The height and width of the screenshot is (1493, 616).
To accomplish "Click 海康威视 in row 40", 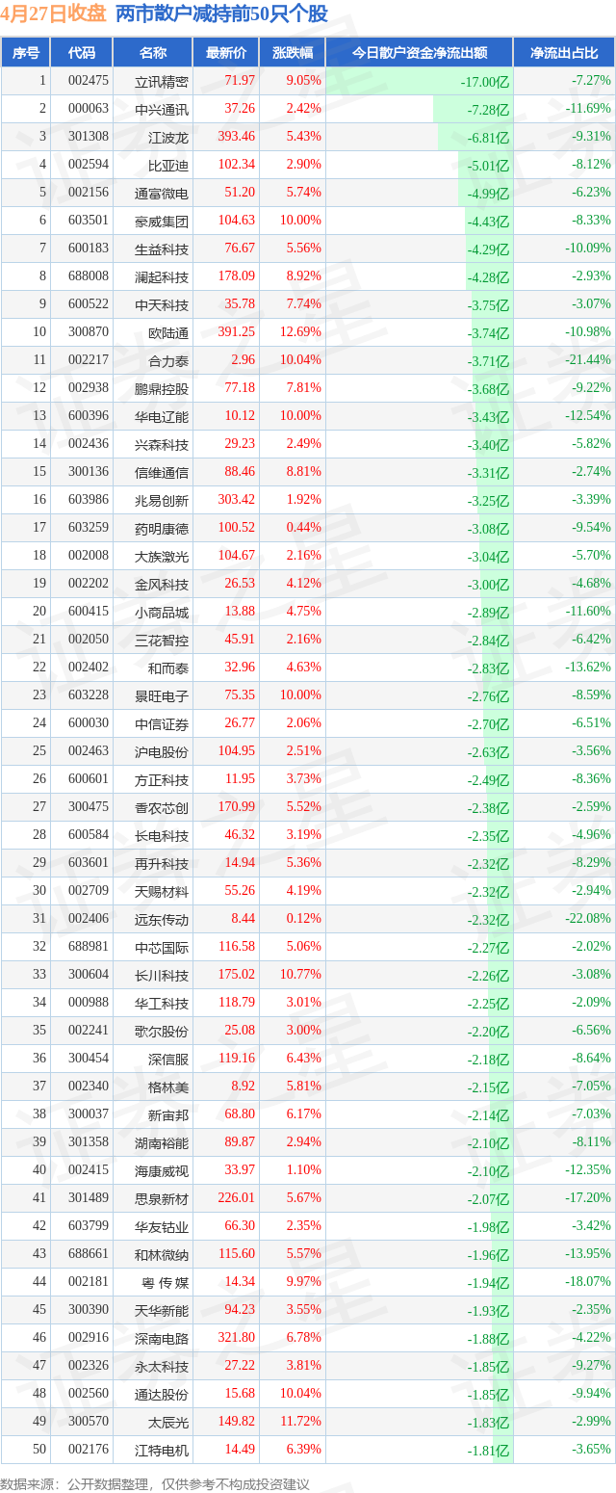I will click(162, 1170).
